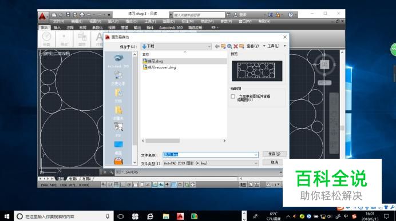Toggle the ribbon minimize dropdown button
396x221 pixels.
215,27
